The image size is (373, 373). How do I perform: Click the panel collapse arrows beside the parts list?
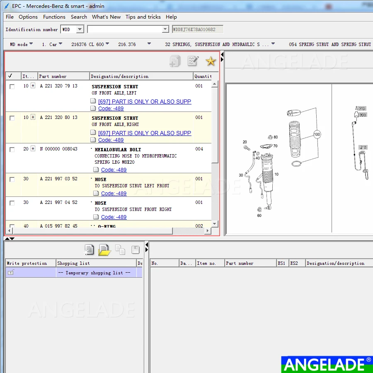(x=222, y=57)
